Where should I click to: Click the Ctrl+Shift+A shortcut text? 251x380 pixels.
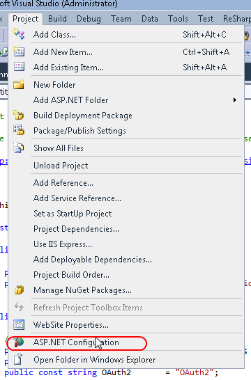click(206, 52)
